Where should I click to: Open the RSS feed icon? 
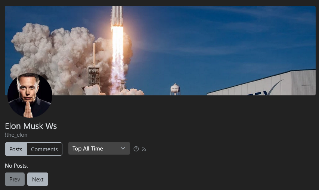pyautogui.click(x=144, y=149)
